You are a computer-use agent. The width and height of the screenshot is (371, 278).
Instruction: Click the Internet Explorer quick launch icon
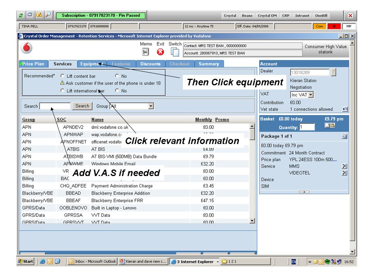43,261
